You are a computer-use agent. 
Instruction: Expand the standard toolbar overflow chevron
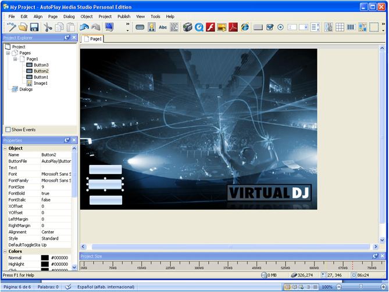(128, 24)
